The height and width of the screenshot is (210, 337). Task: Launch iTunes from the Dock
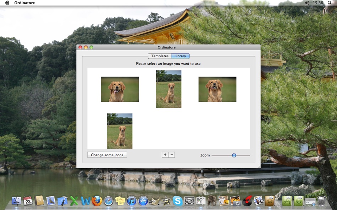pos(132,201)
